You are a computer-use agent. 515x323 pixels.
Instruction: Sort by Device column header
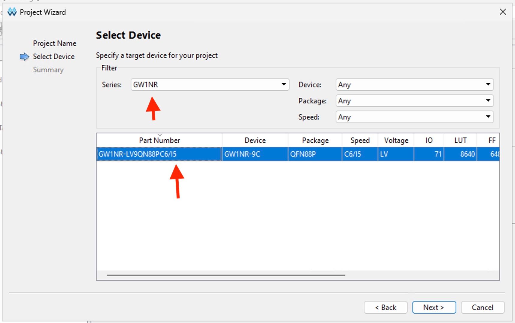click(255, 140)
